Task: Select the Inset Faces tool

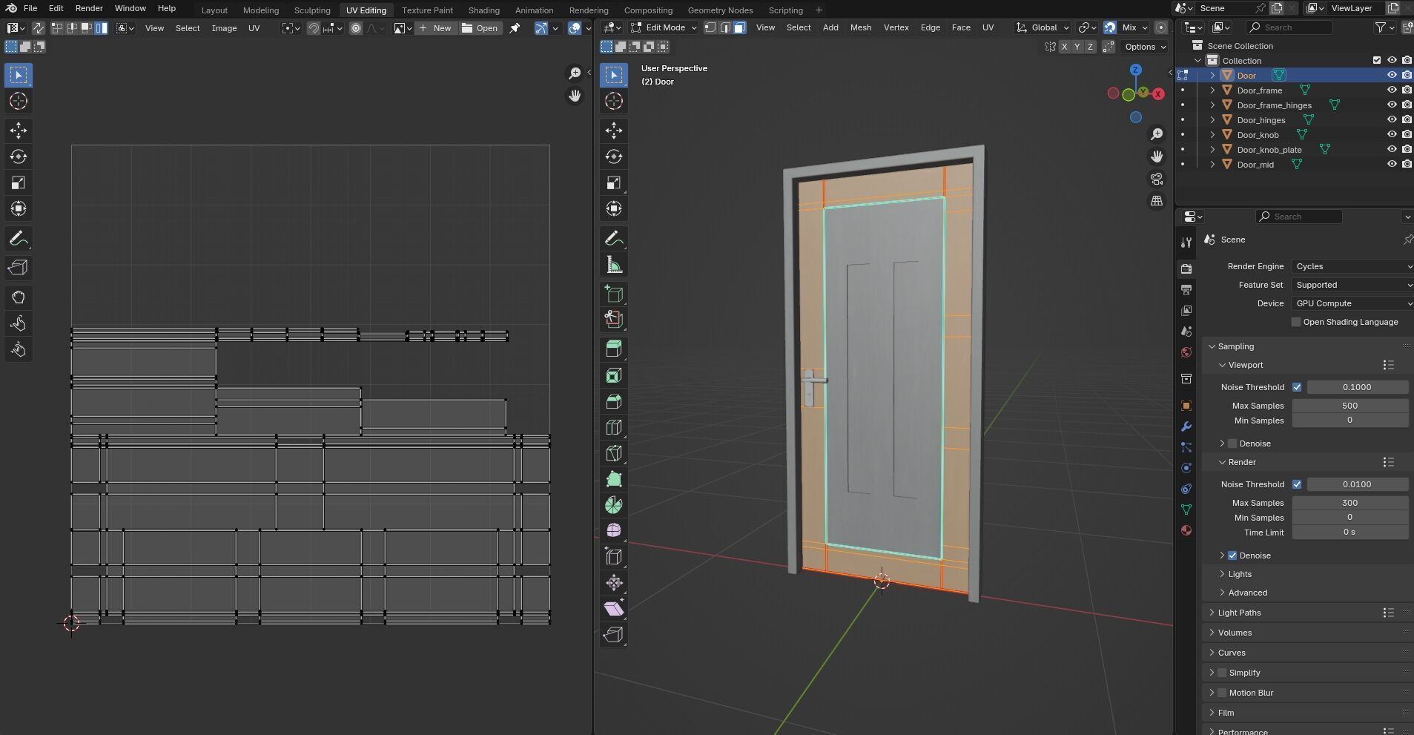Action: tap(613, 375)
